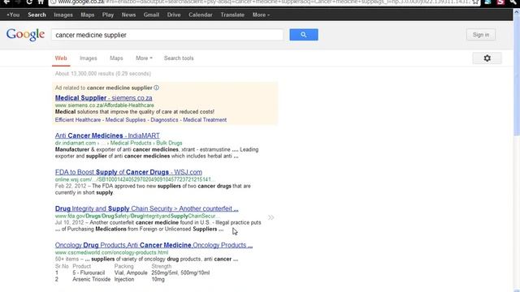520x292 pixels.
Task: Open Maps in black navigation bar
Action: 88,15
